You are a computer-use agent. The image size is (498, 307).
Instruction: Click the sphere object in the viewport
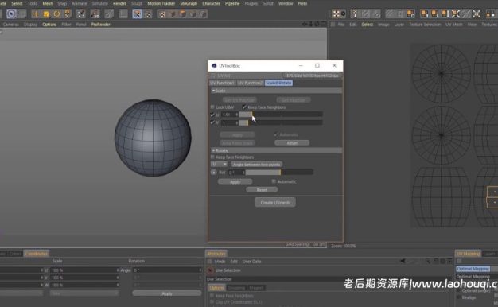(153, 138)
